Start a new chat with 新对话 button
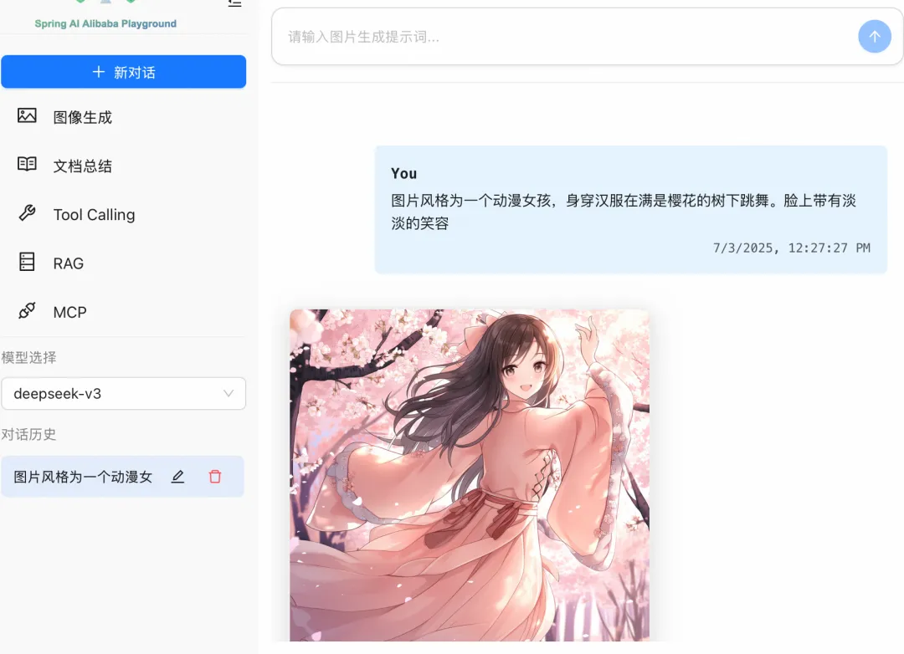The height and width of the screenshot is (654, 904). [x=123, y=72]
